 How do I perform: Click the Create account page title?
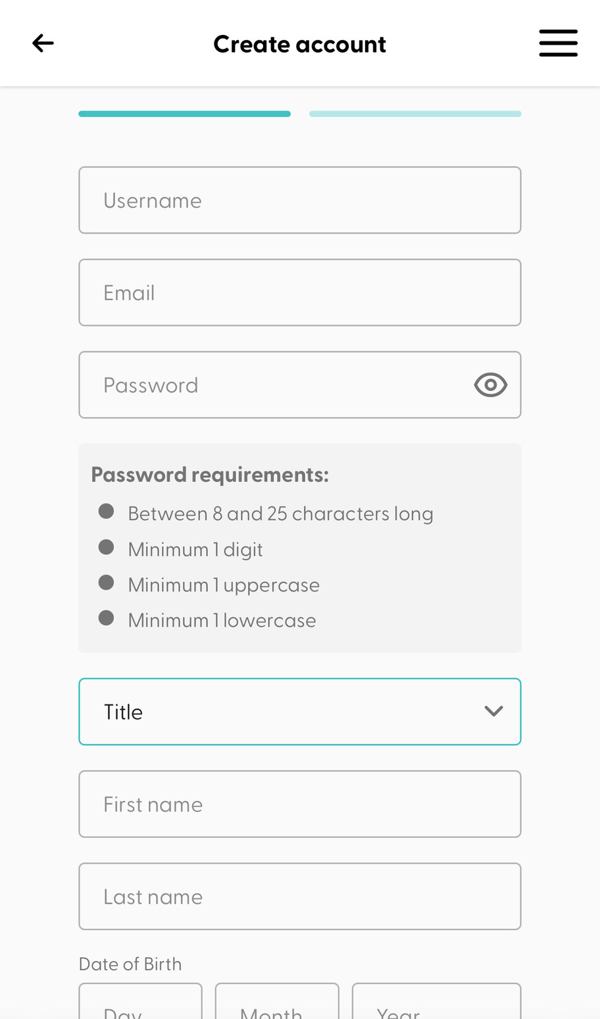[x=299, y=44]
